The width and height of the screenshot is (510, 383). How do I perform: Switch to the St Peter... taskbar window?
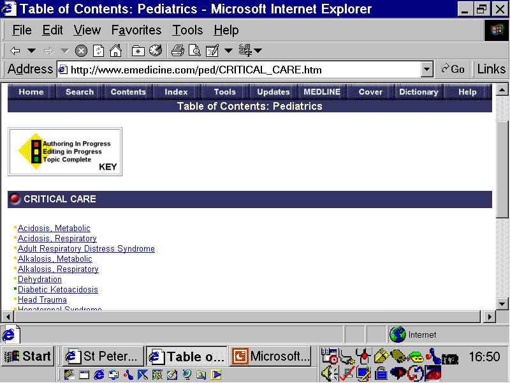[x=103, y=356]
